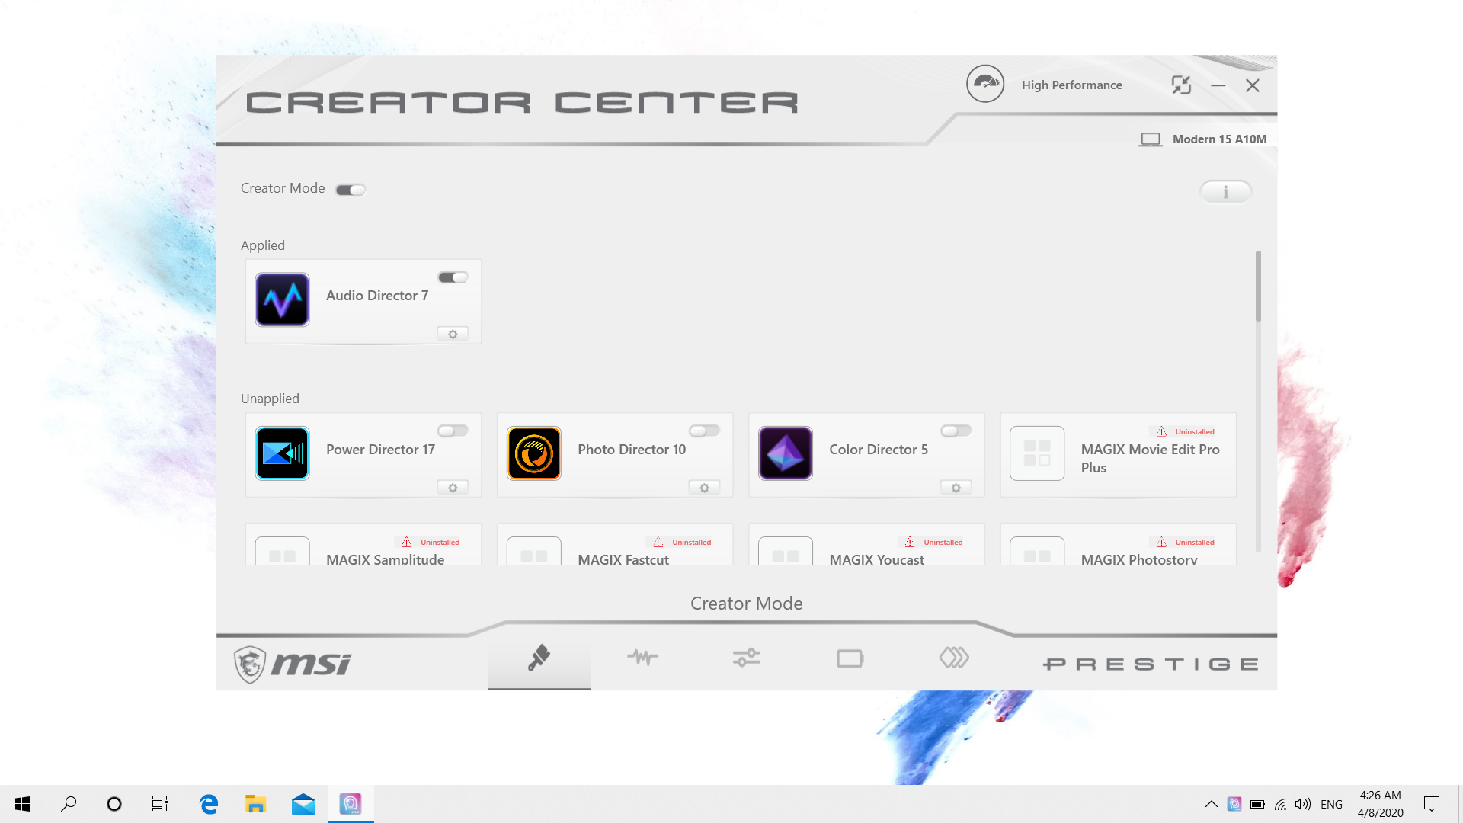Open Windows search from taskbar

69,804
